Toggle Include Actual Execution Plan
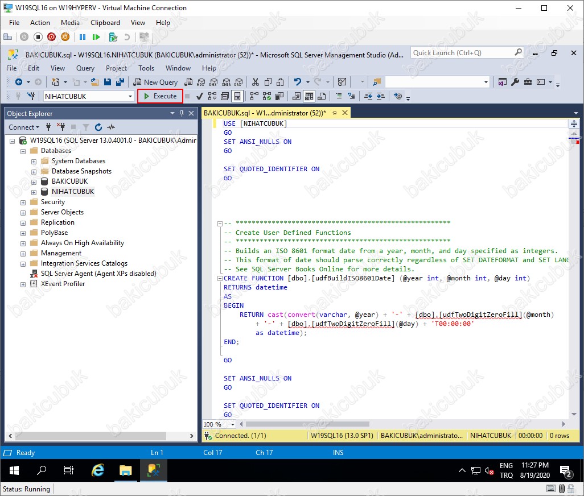The image size is (584, 496). [254, 96]
